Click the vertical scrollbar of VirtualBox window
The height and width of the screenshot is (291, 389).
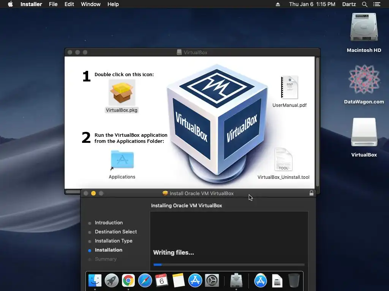click(318, 122)
